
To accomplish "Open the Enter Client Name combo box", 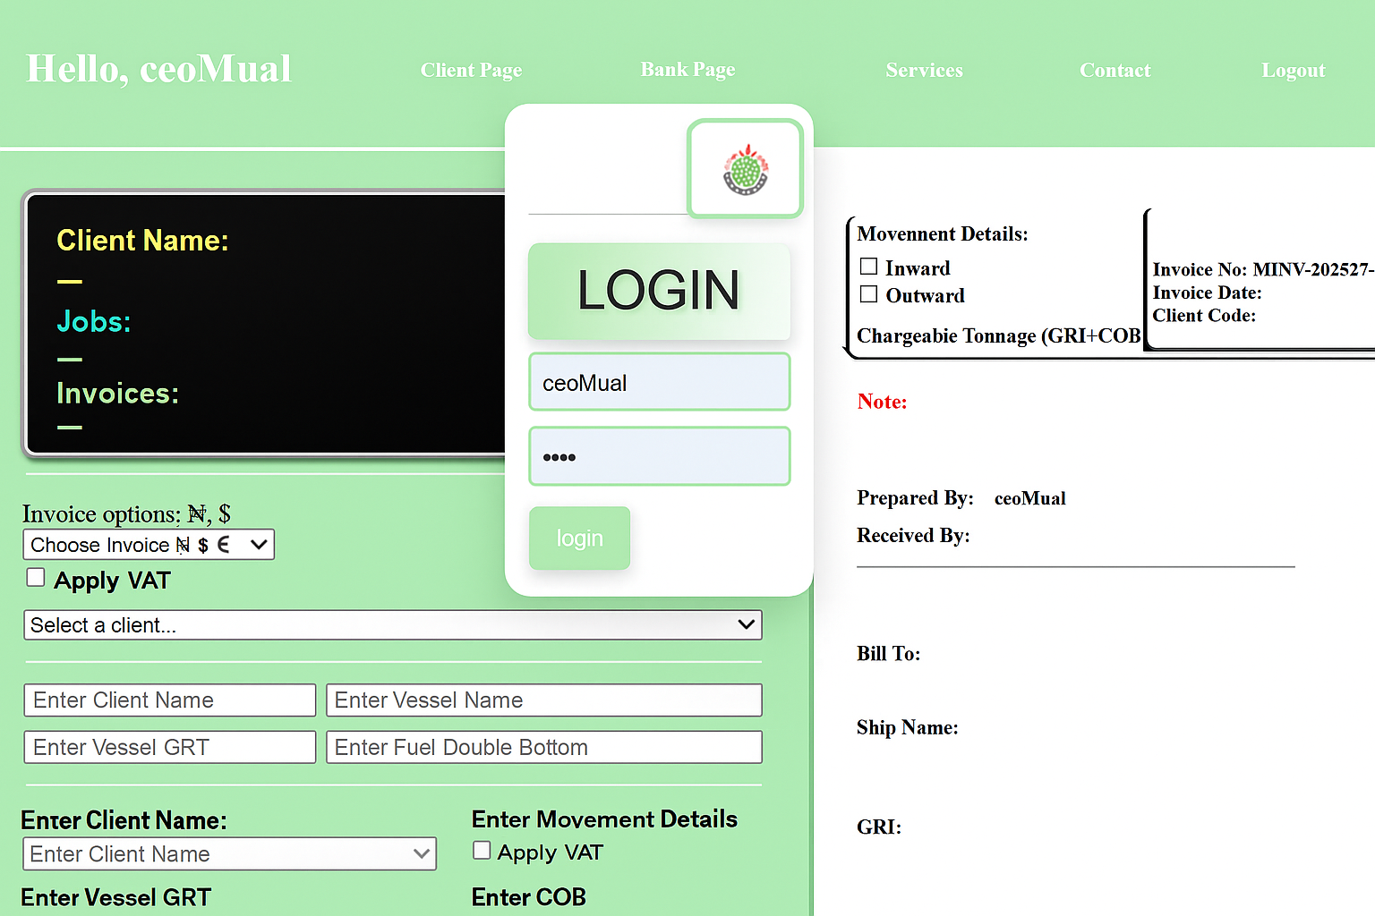I will (229, 854).
